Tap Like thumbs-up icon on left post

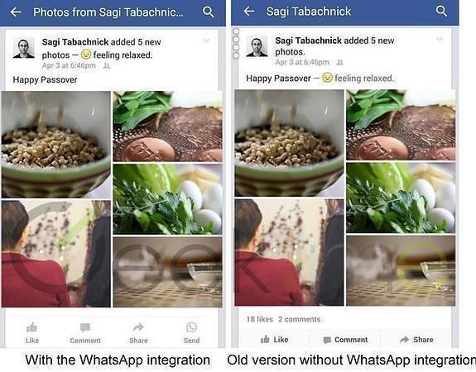point(32,327)
